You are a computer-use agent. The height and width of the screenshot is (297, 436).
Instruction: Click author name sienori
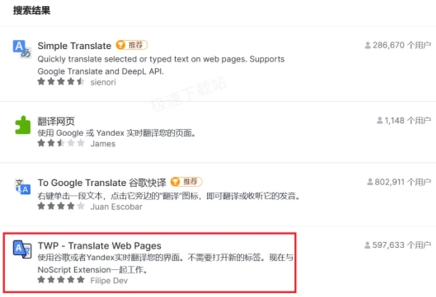103,82
